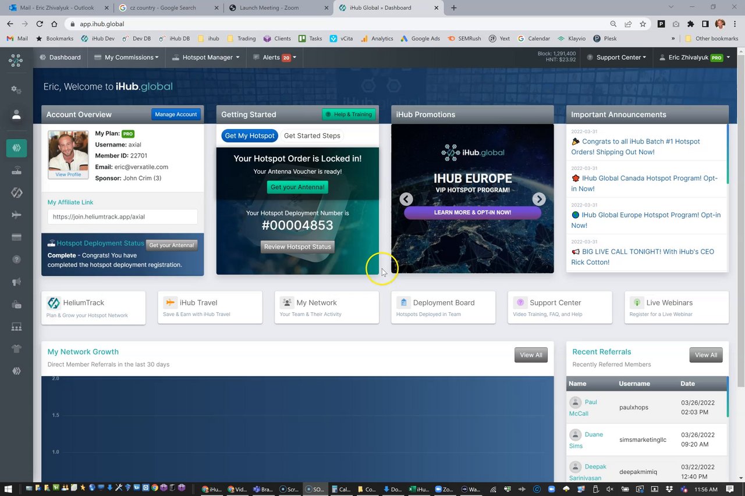Image resolution: width=745 pixels, height=496 pixels.
Task: Open the Deployment Board card
Action: pyautogui.click(x=444, y=308)
